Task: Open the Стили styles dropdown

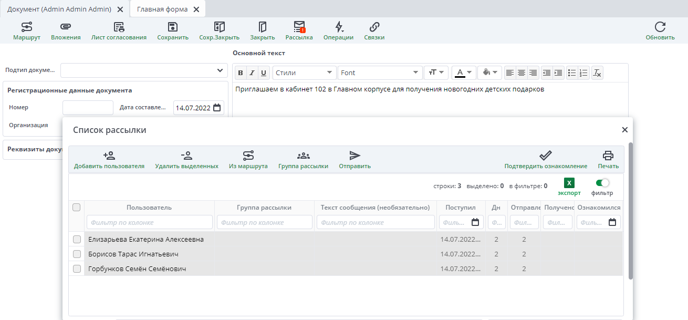Action: (305, 73)
